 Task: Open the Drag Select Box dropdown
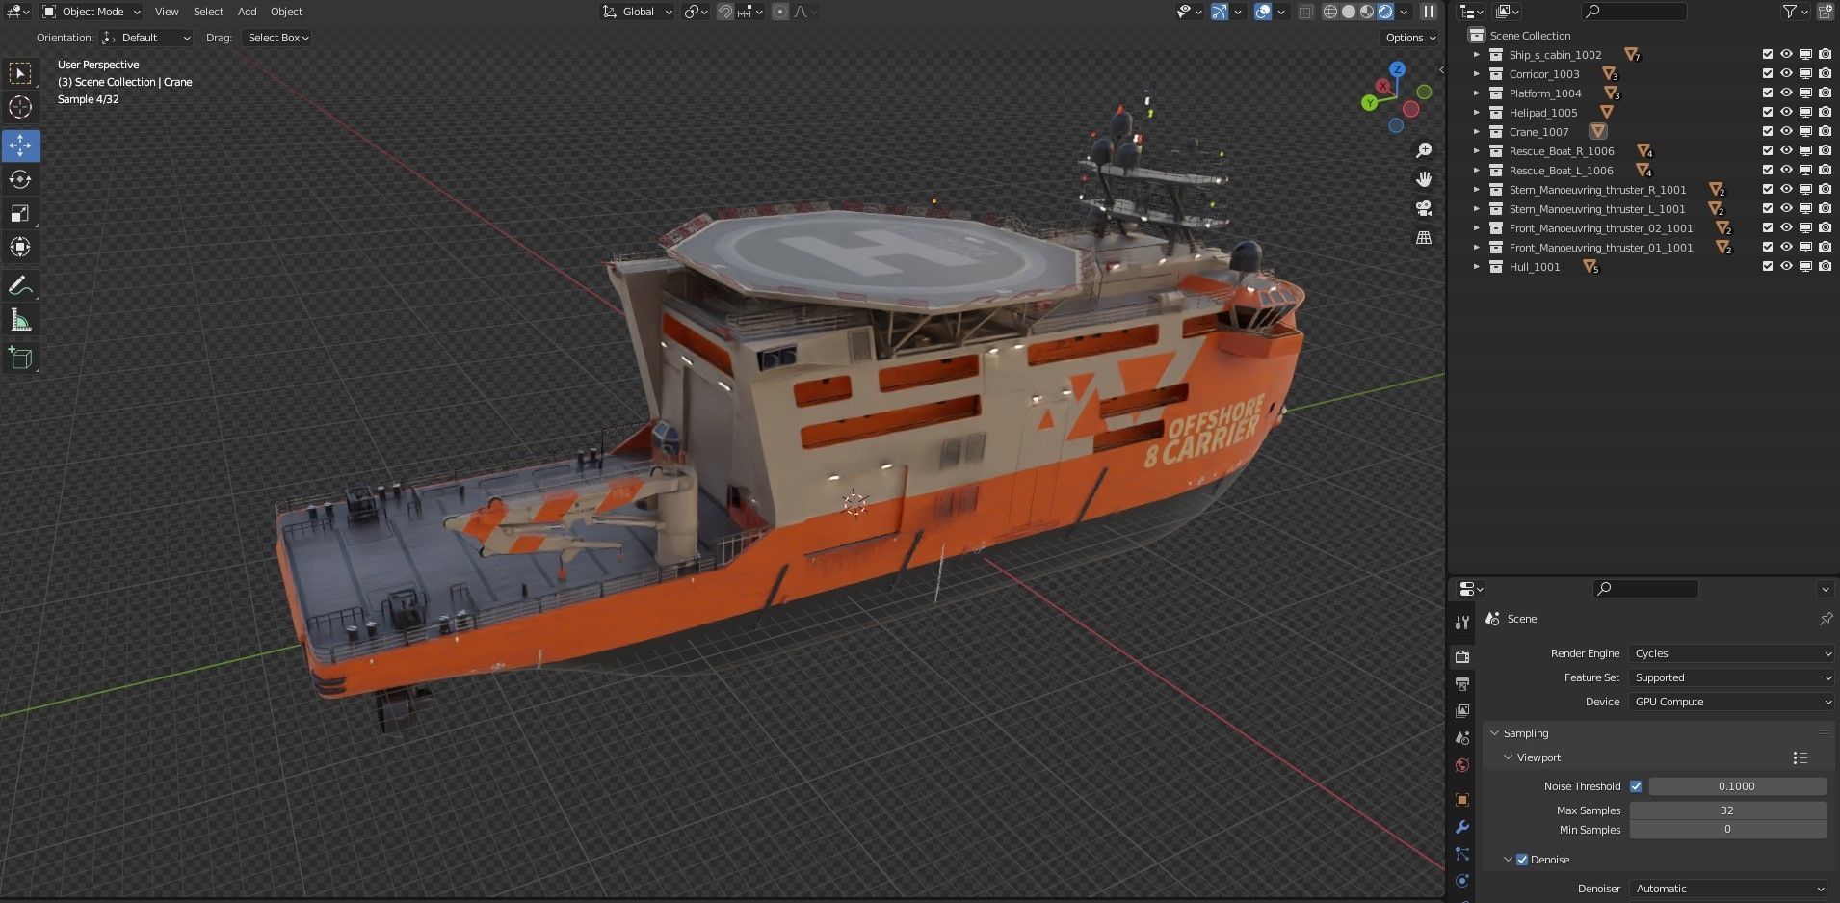coord(278,38)
